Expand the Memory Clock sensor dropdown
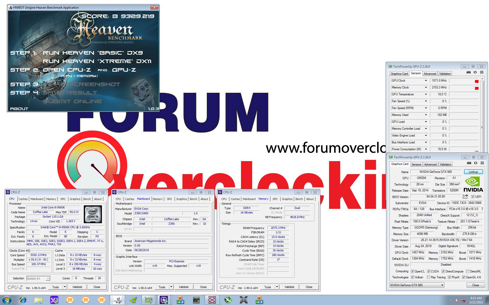Screen dimensions: 489x305 coord(426,87)
